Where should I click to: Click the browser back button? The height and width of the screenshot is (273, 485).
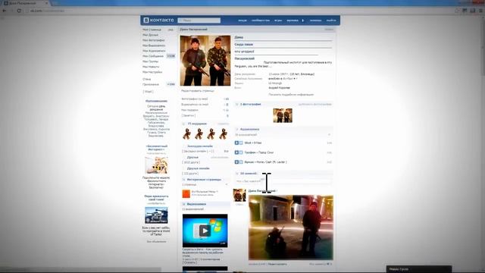(x=5, y=11)
